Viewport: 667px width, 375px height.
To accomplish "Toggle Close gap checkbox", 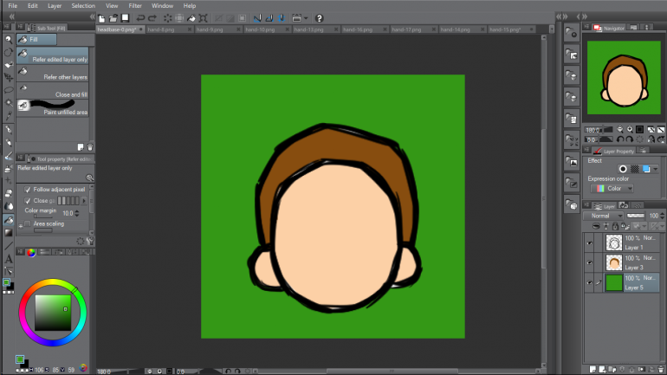I will (28, 201).
